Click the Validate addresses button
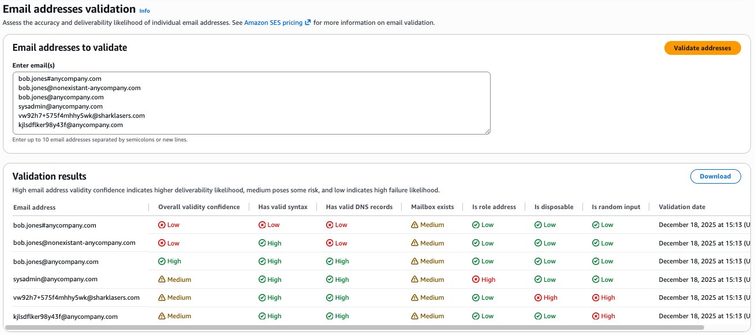Screen dimensions: 755x335 pos(702,48)
